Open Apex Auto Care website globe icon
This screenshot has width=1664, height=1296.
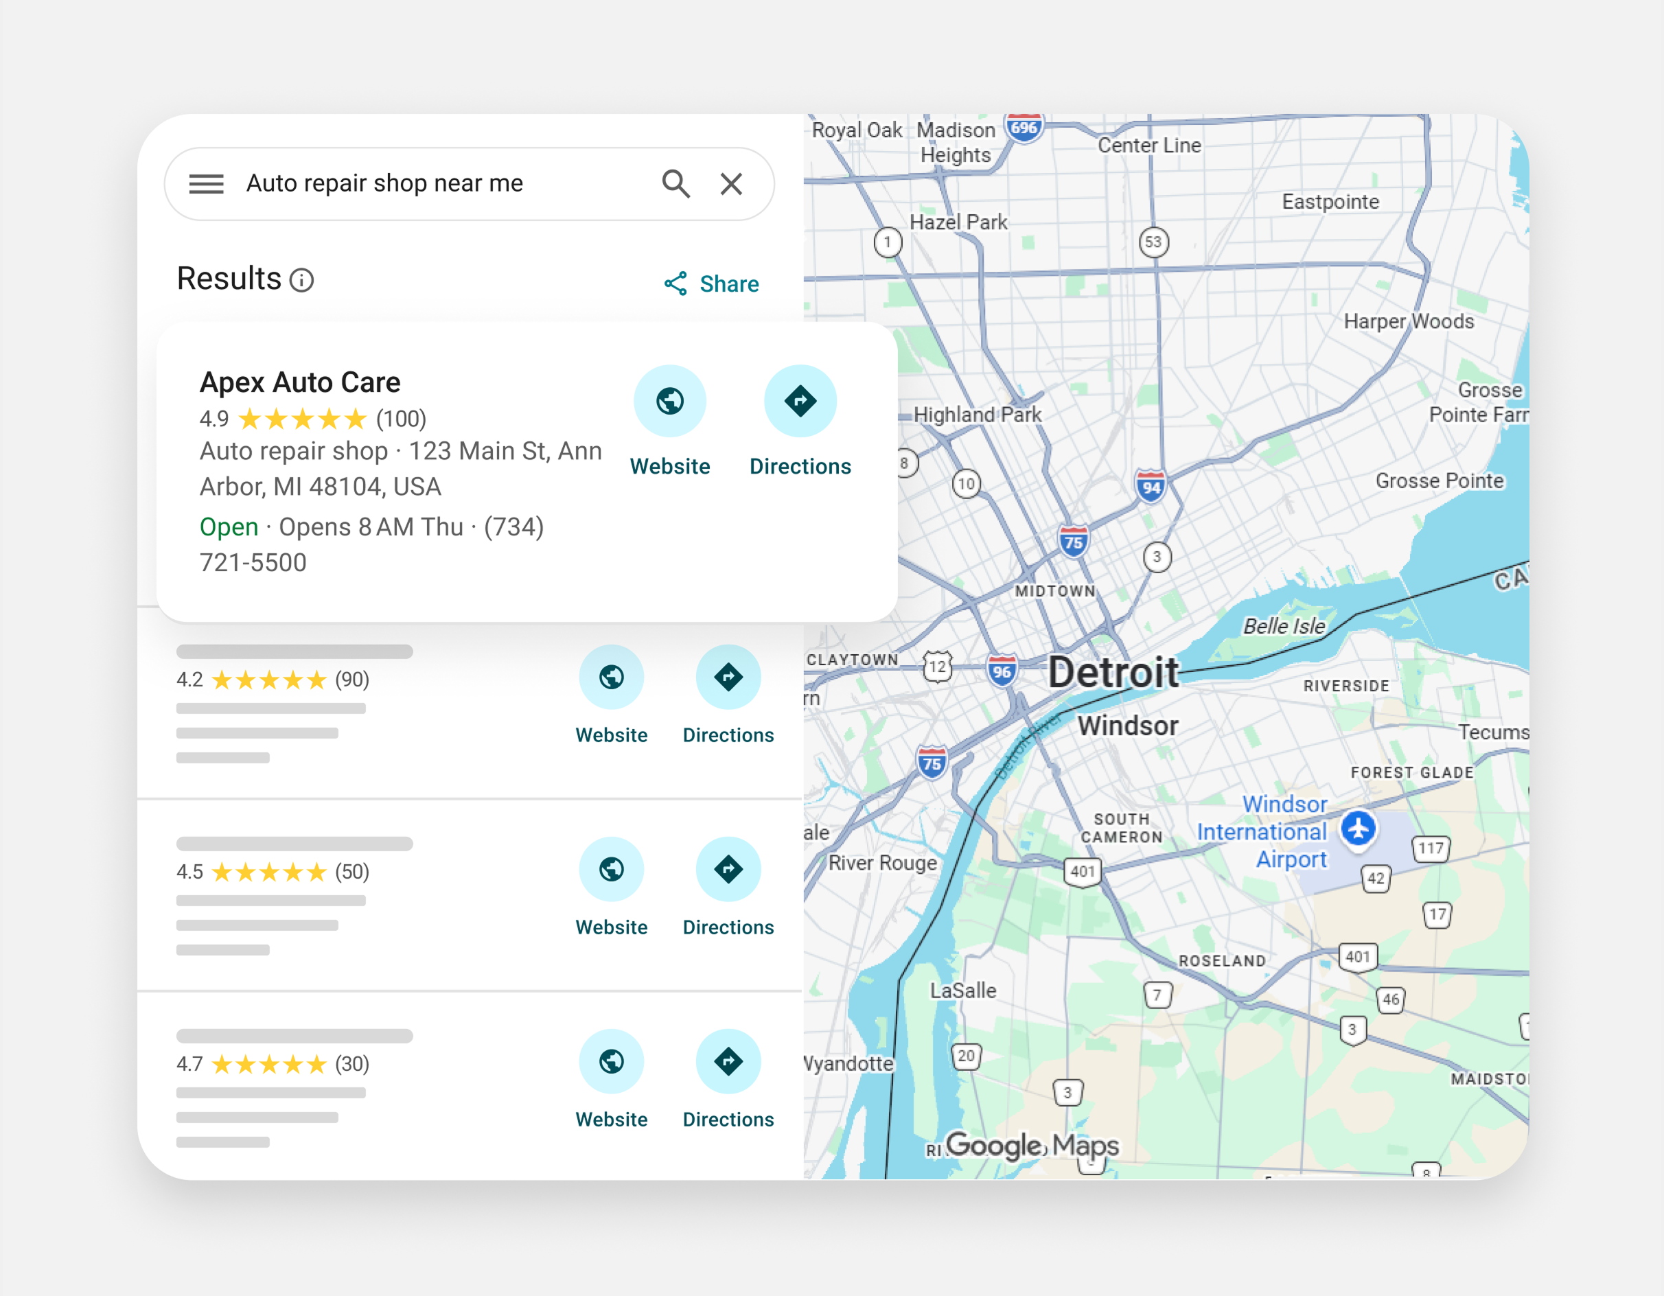tap(670, 401)
